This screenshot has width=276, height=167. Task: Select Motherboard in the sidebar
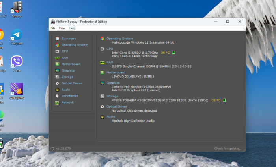coord(71,64)
